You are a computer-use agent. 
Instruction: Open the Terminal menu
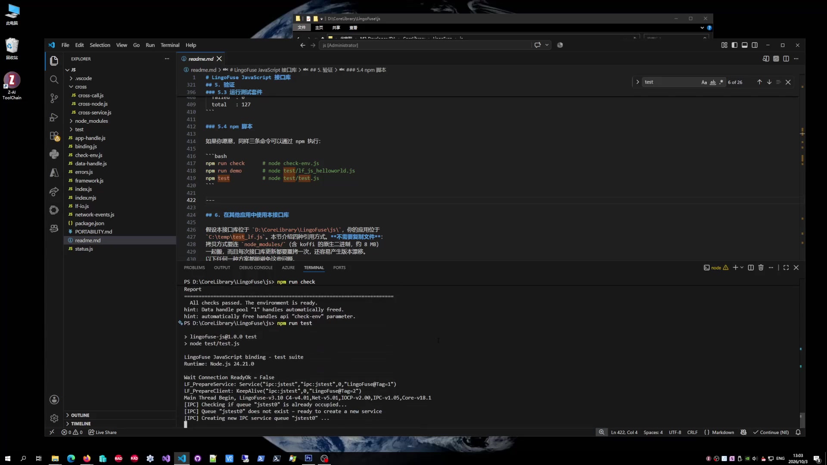point(170,45)
